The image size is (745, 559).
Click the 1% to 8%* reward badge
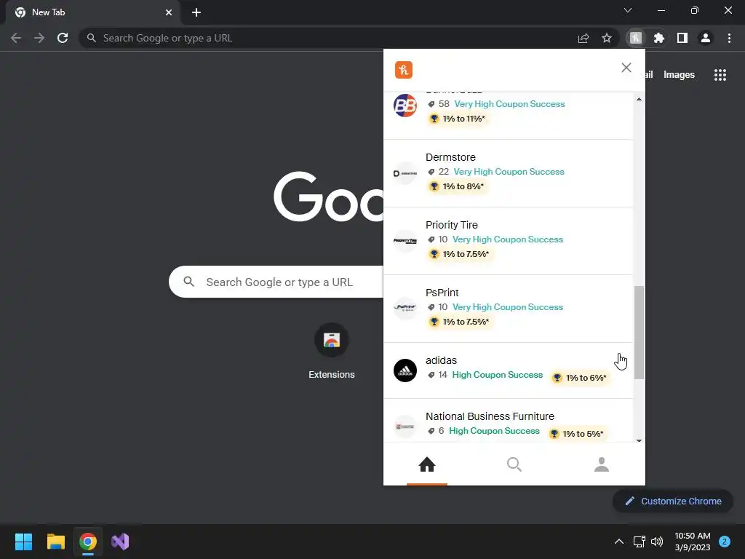[x=457, y=186]
